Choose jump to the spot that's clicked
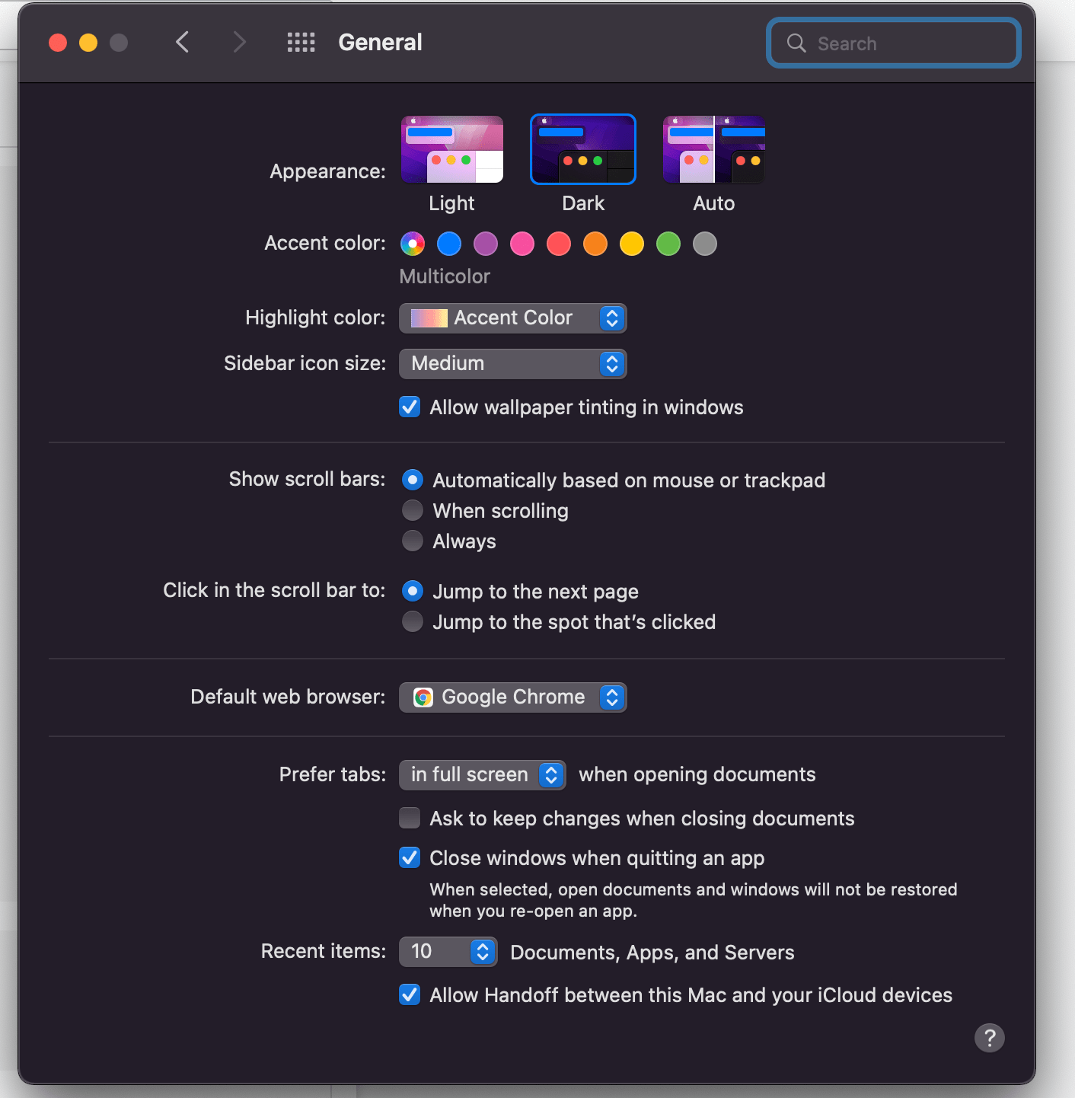 [x=412, y=621]
